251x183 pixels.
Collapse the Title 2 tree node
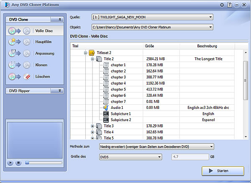tap(92, 59)
